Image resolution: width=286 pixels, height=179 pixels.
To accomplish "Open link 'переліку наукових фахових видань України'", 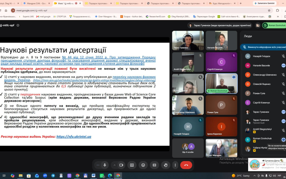I will click(80, 78).
